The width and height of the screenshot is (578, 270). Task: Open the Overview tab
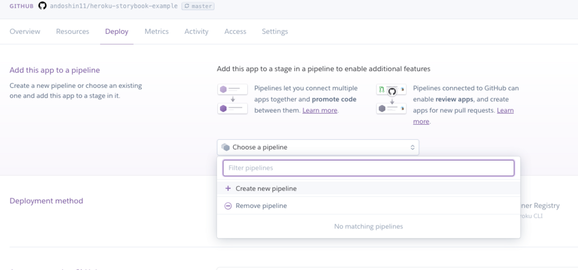coord(25,32)
